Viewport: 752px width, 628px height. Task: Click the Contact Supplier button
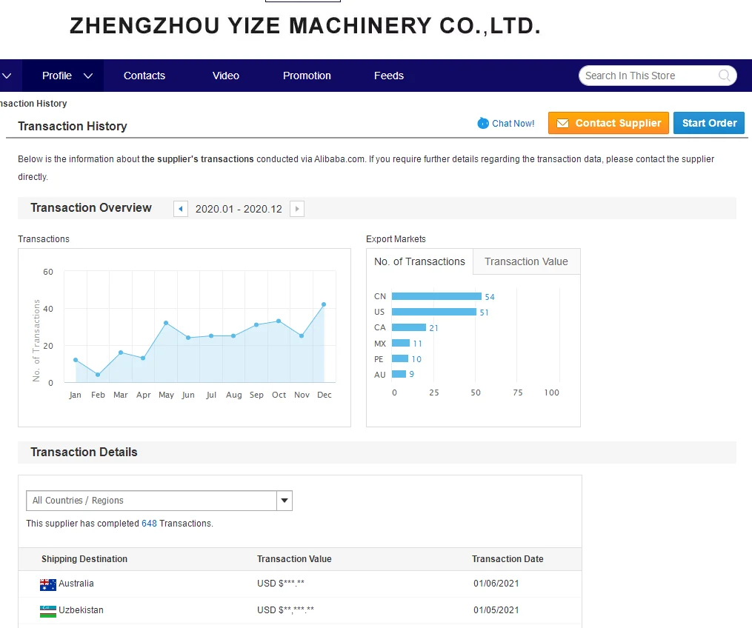coord(608,123)
